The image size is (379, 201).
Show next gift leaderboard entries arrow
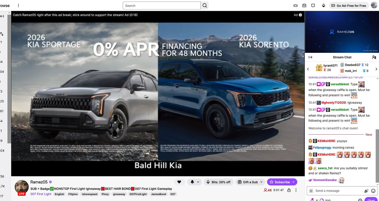(x=376, y=69)
